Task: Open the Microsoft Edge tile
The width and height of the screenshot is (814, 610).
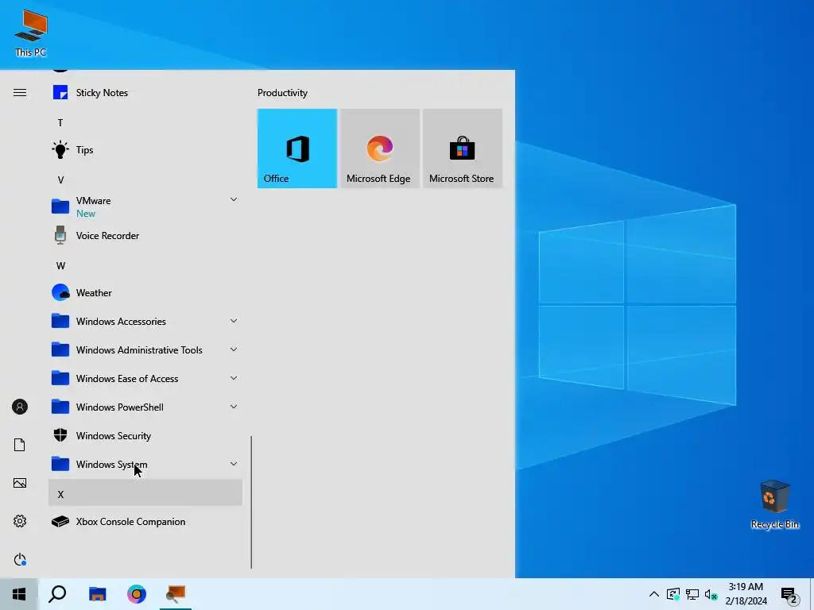Action: 379,149
